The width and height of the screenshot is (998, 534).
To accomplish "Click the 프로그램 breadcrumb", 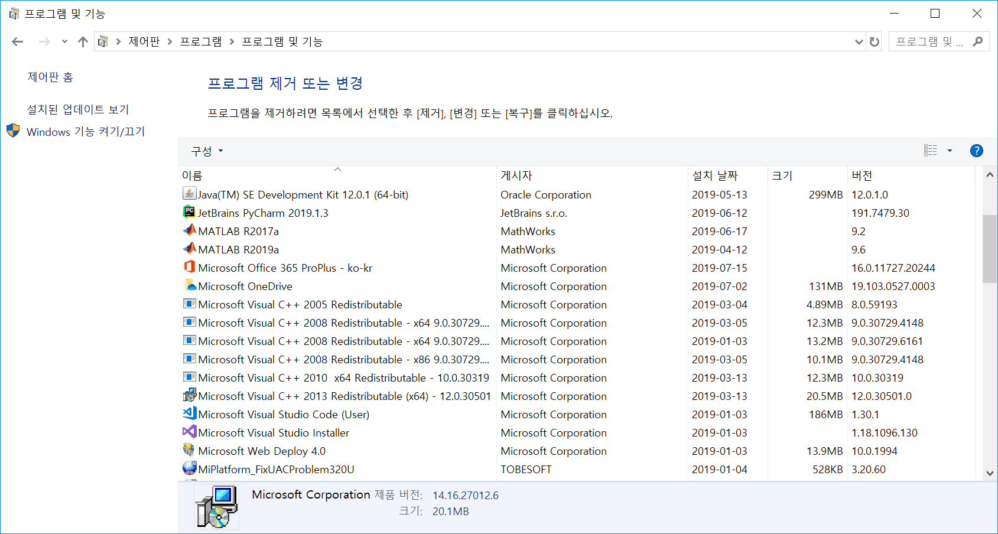I will (201, 41).
